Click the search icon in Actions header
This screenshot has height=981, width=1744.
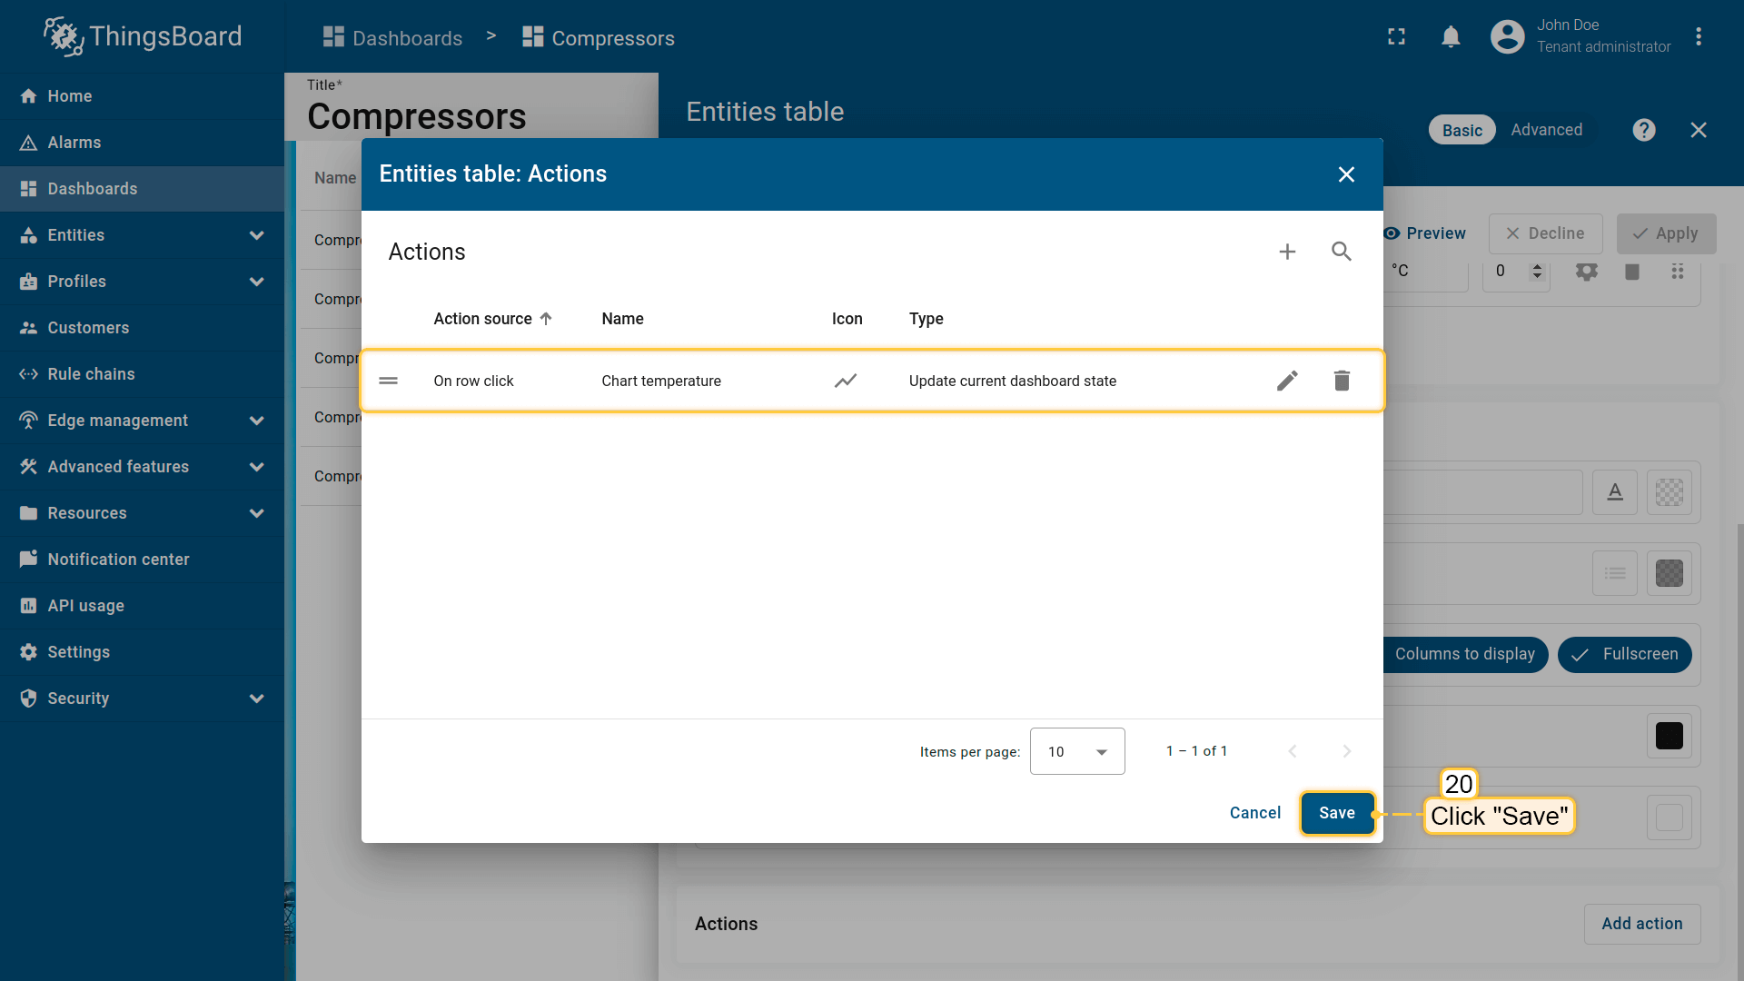coord(1342,252)
